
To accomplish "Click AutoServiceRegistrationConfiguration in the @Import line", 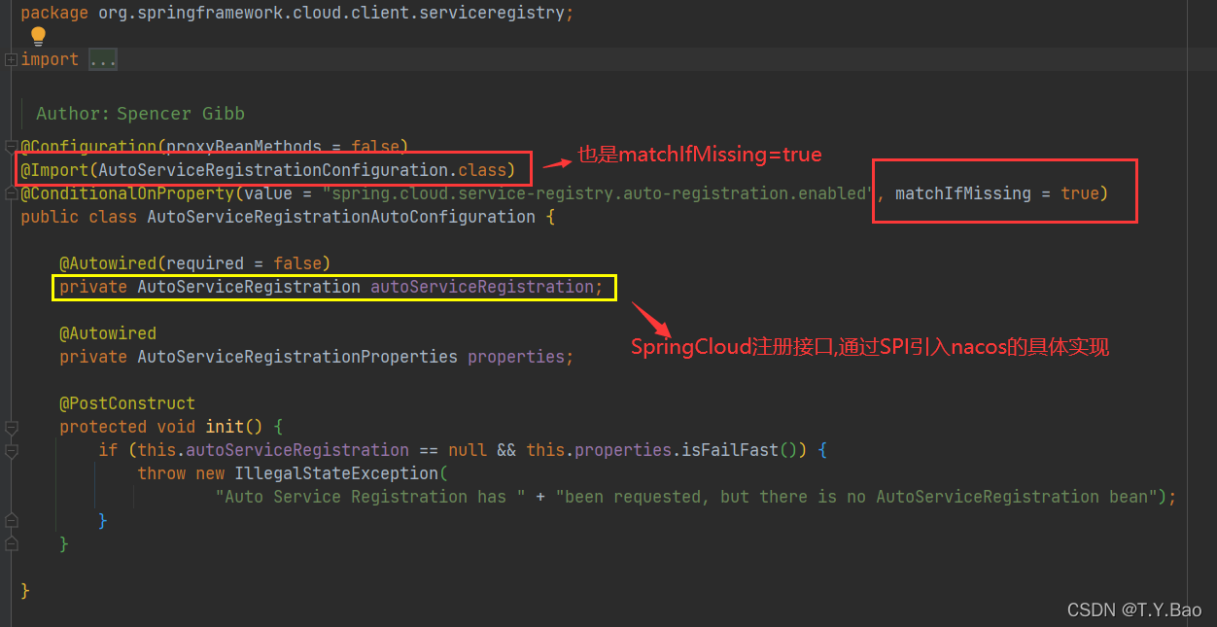I will tap(273, 170).
